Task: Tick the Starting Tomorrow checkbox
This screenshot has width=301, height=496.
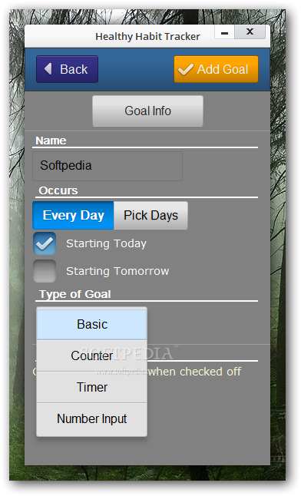Action: click(x=45, y=271)
